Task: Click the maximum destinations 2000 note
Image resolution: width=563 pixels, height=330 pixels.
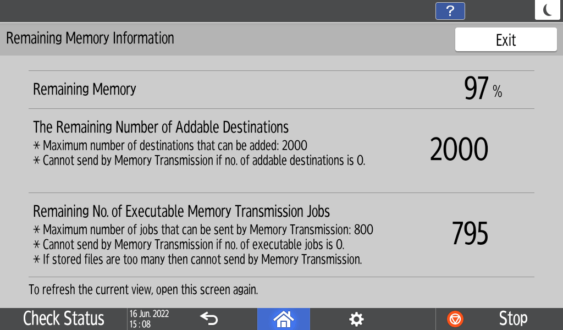Action: pyautogui.click(x=175, y=146)
